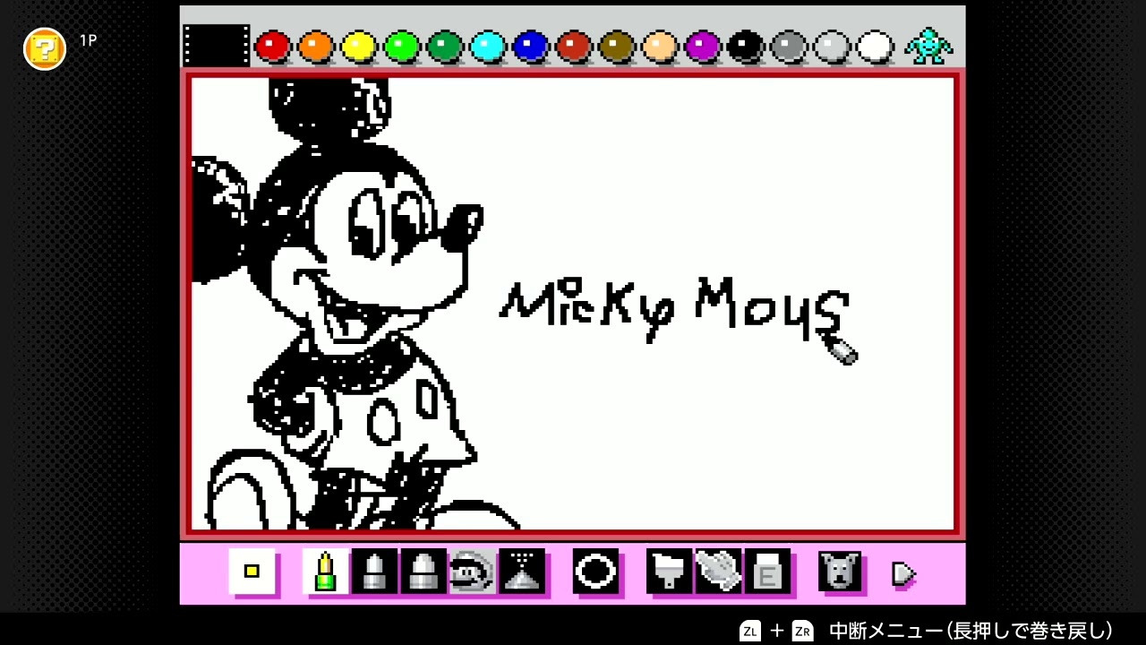Image resolution: width=1146 pixels, height=645 pixels.
Task: Select the purple paint color
Action: pos(703,46)
